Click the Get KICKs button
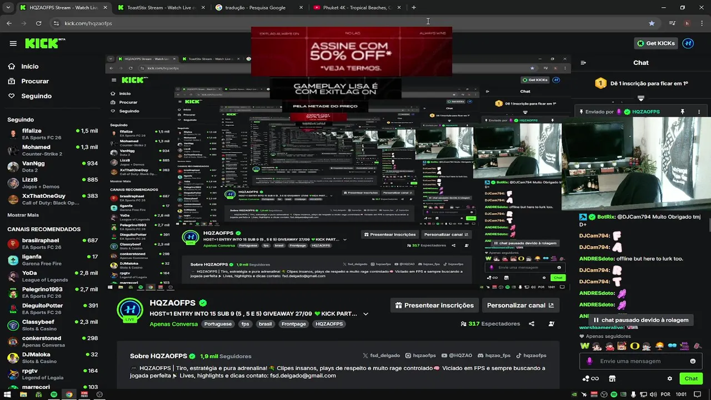 coord(656,43)
